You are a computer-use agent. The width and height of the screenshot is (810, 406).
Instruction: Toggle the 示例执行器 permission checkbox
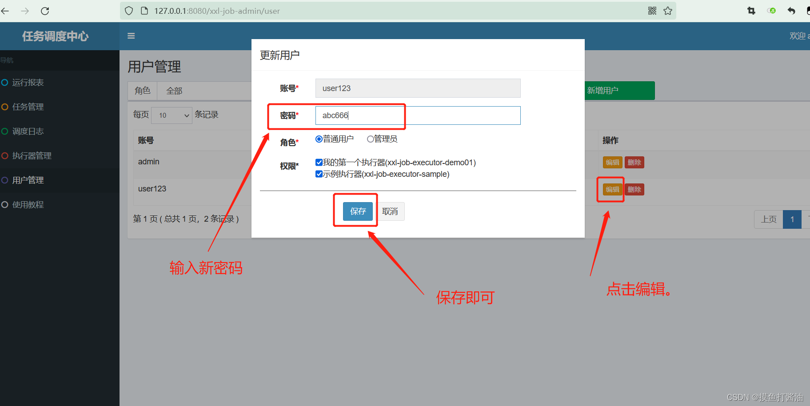point(319,174)
